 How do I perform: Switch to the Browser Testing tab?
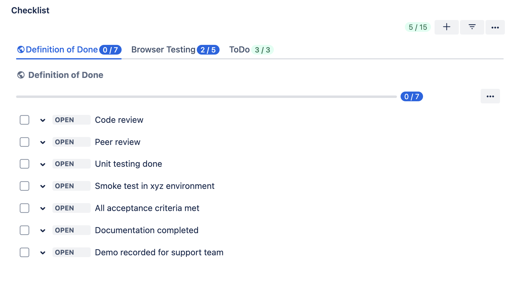[x=175, y=50]
